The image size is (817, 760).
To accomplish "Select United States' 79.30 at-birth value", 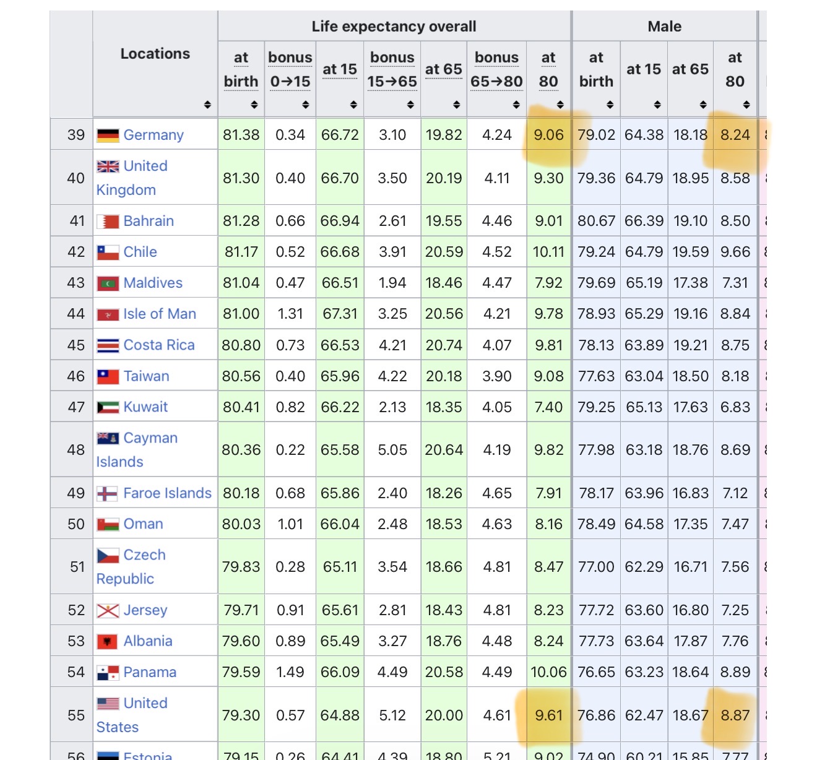I will (241, 715).
